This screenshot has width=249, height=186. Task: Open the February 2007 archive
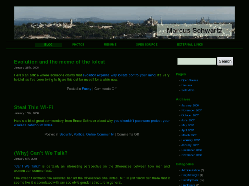click(190, 140)
